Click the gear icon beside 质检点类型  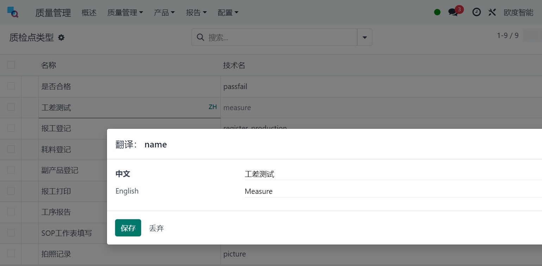click(61, 37)
